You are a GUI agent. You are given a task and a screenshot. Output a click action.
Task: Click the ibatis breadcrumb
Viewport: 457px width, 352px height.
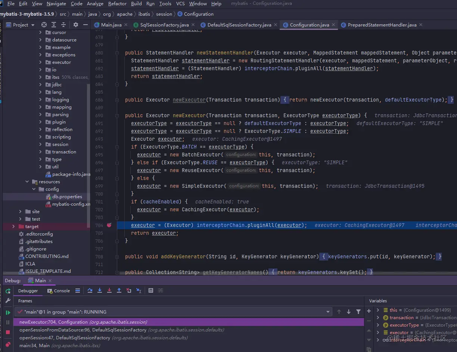coord(144,14)
